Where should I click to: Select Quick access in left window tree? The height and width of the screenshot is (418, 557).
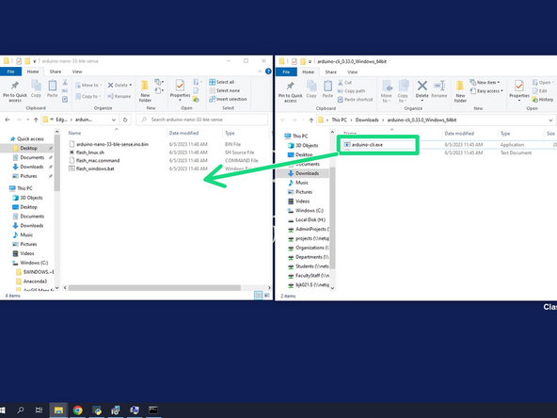26,139
